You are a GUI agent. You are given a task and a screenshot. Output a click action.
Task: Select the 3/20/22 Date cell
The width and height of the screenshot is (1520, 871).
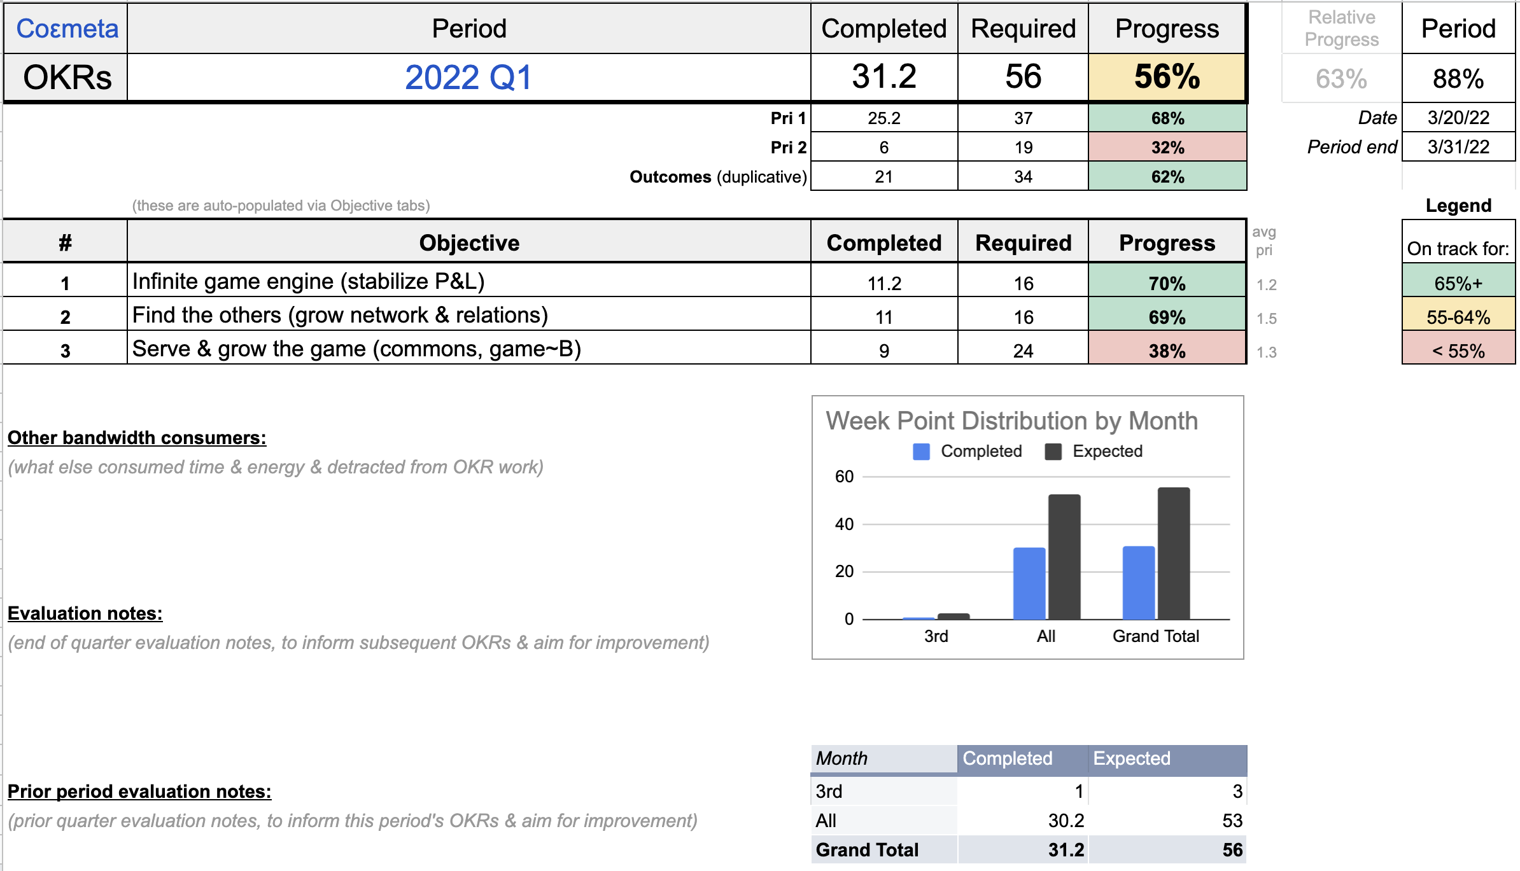tap(1458, 118)
